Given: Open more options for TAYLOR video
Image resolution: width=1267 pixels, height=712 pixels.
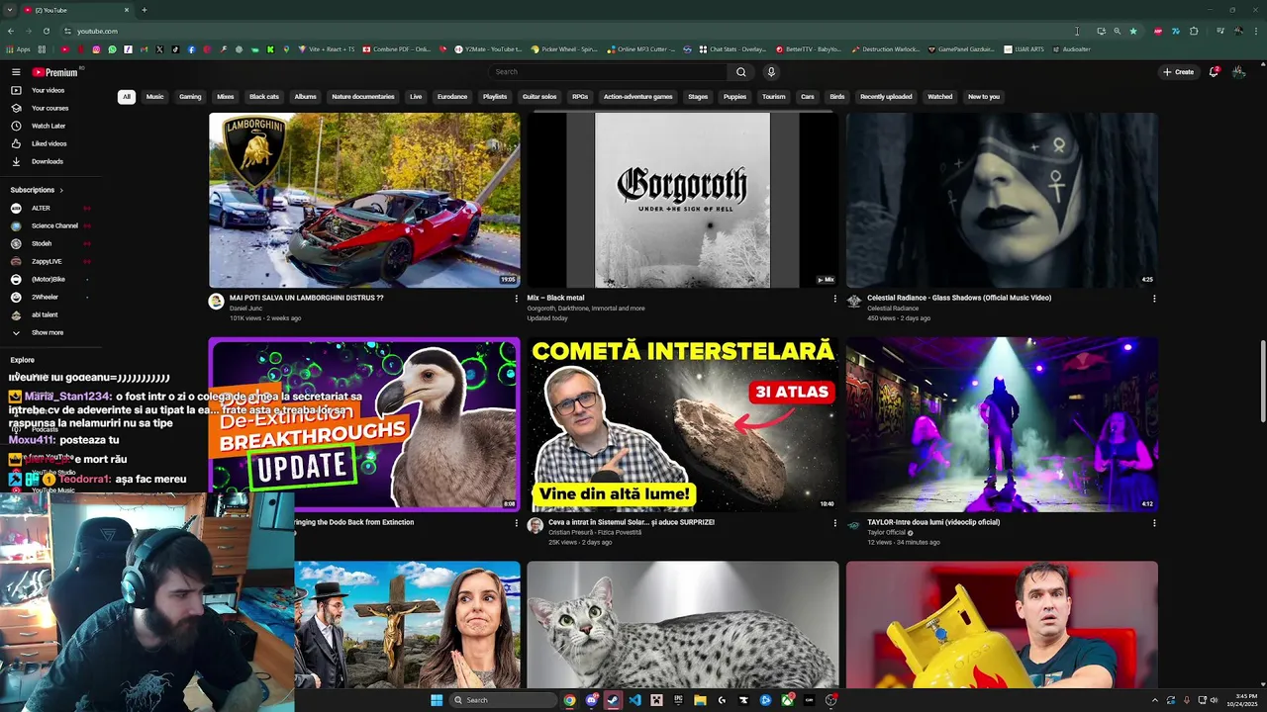Looking at the screenshot, I should point(1153,522).
